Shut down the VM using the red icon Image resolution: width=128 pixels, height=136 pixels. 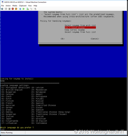pos(13,9)
